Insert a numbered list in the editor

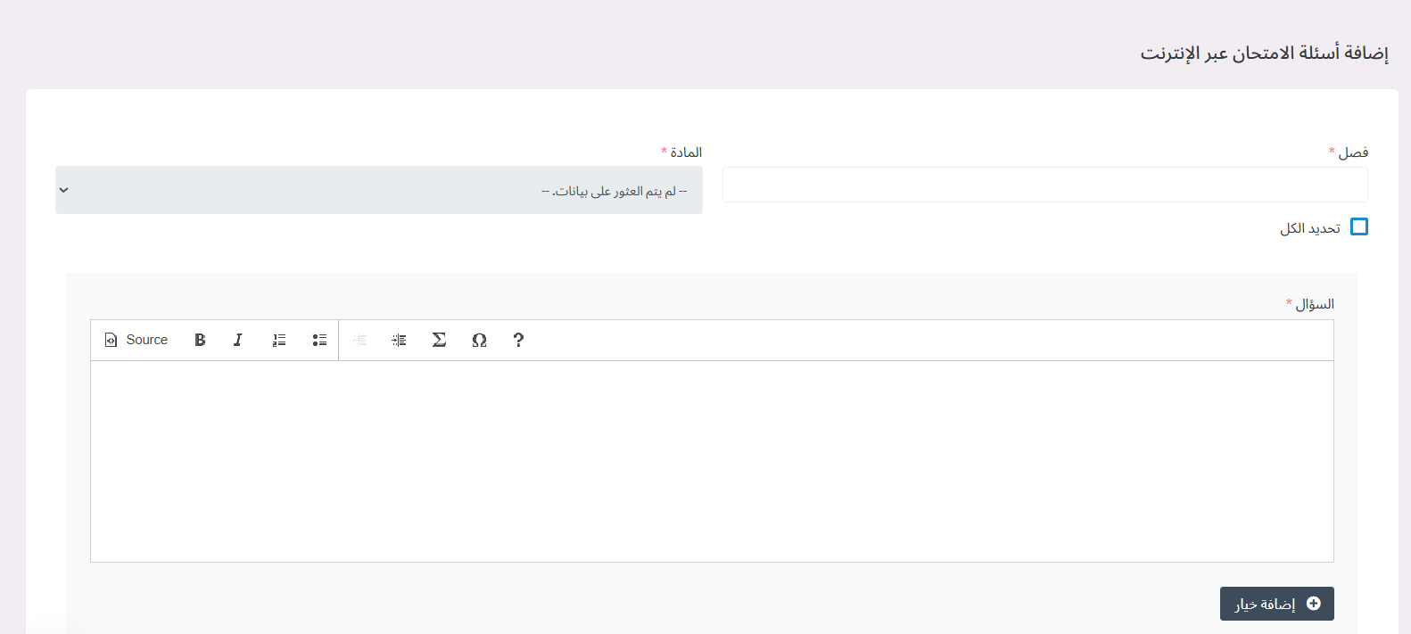point(278,340)
